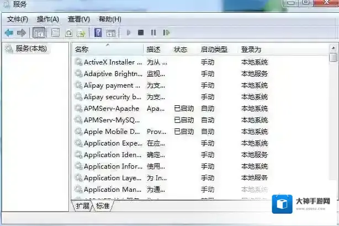This screenshot has height=226, width=339.
Task: Click the gear icon beside Adaptive Brightness
Action: coord(78,74)
